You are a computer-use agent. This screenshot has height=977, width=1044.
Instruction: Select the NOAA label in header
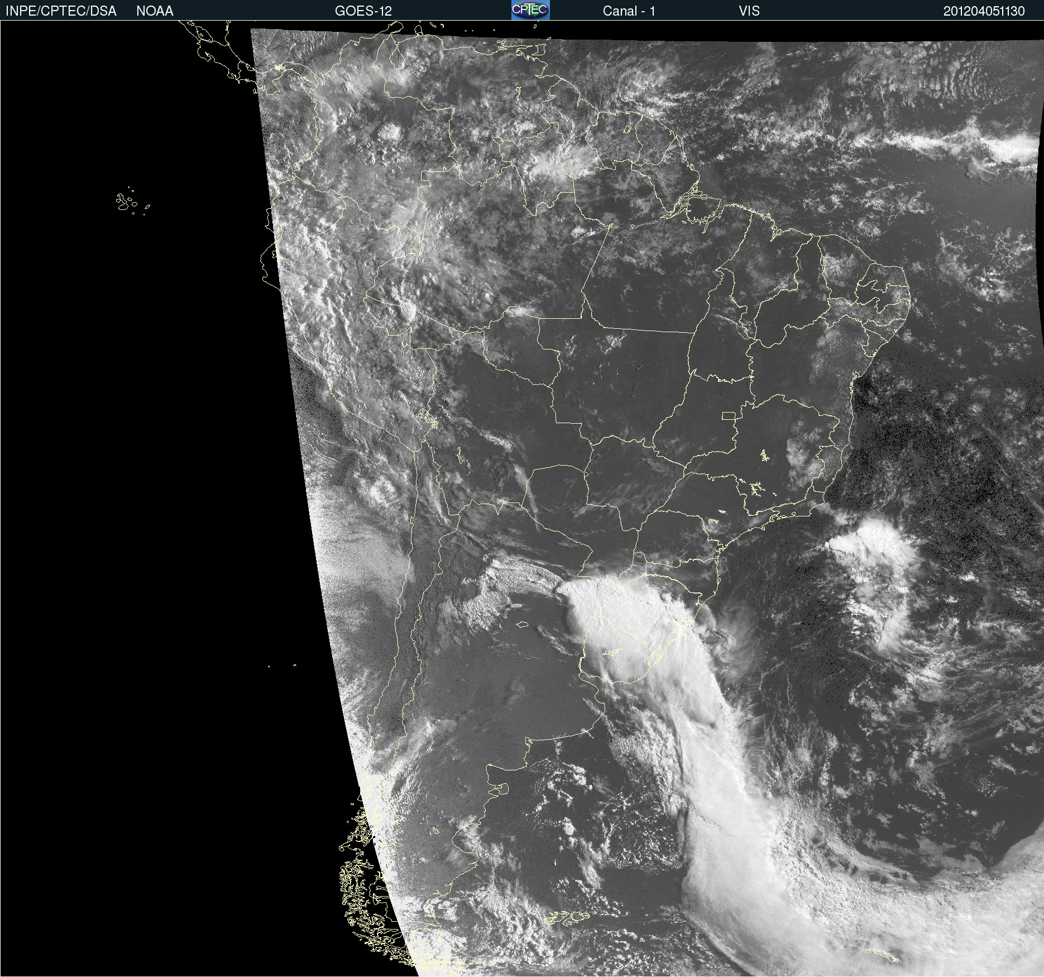(x=155, y=11)
